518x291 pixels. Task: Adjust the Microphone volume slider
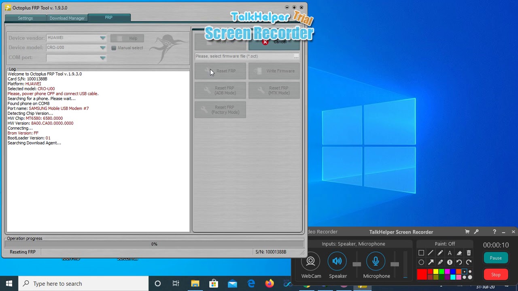pos(395,264)
